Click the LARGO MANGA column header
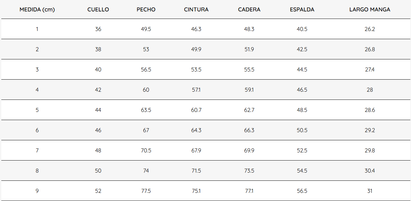411x201 pixels. (x=370, y=9)
